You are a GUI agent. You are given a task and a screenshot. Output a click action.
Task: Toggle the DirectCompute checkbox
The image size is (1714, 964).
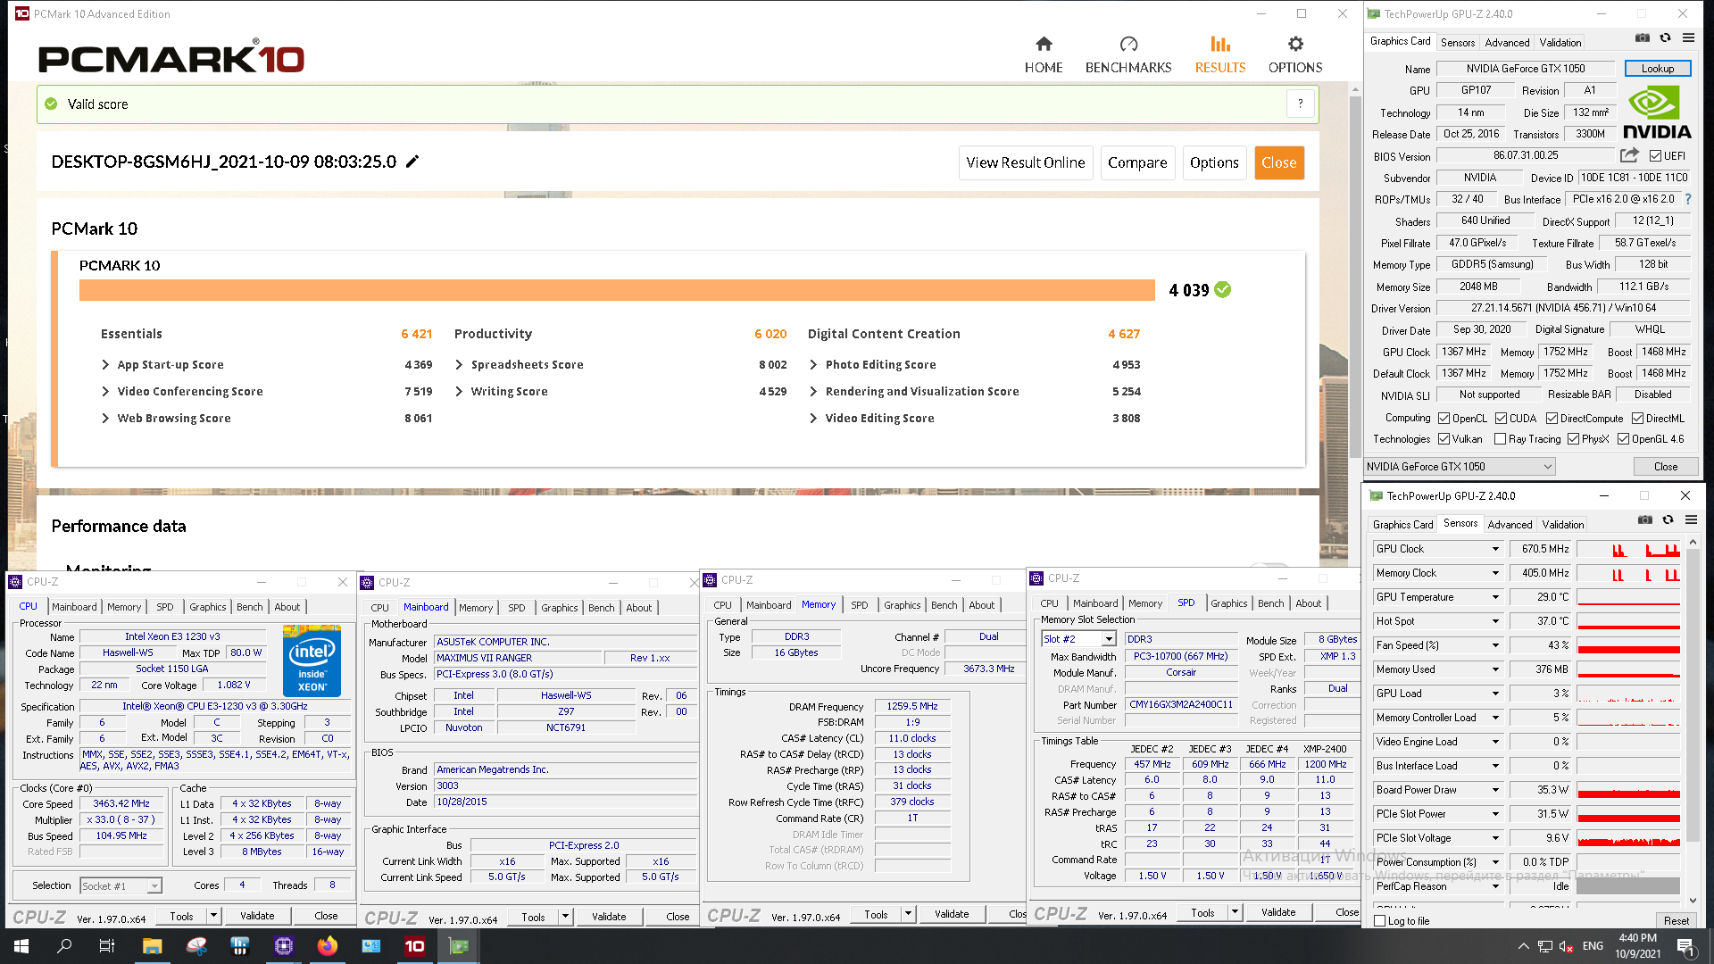coord(1552,418)
